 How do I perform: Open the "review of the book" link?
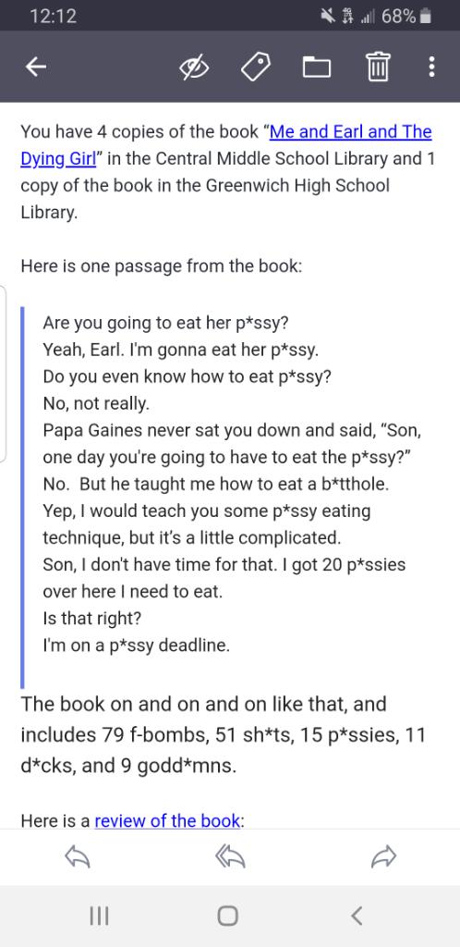167,821
